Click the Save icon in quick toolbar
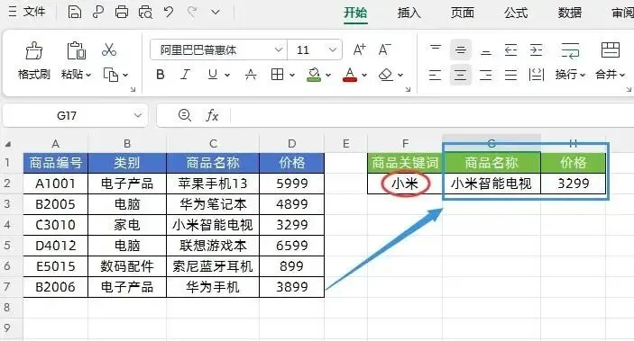 coord(74,12)
